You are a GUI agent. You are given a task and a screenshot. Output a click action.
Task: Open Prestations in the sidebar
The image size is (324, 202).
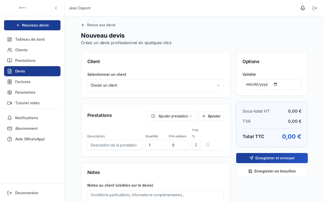[32, 61]
